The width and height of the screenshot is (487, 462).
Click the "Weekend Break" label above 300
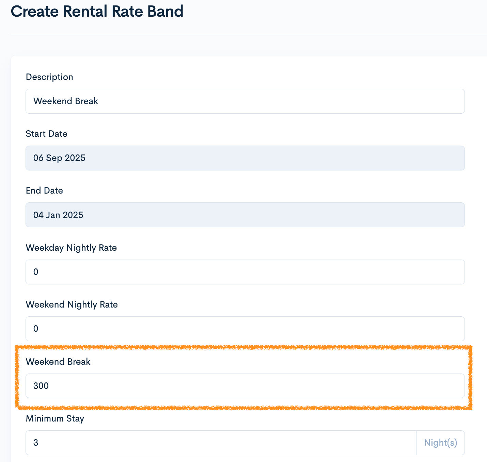pos(58,362)
